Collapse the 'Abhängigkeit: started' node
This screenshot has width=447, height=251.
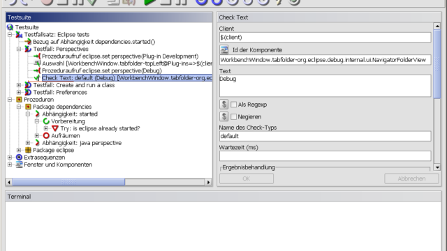28,114
